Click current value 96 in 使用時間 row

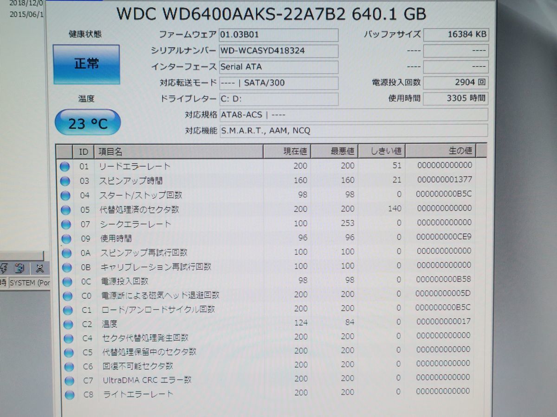tap(302, 237)
